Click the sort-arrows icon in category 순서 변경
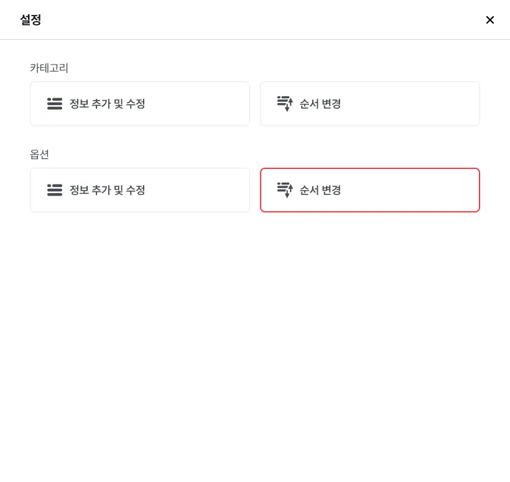The image size is (510, 482). point(285,104)
